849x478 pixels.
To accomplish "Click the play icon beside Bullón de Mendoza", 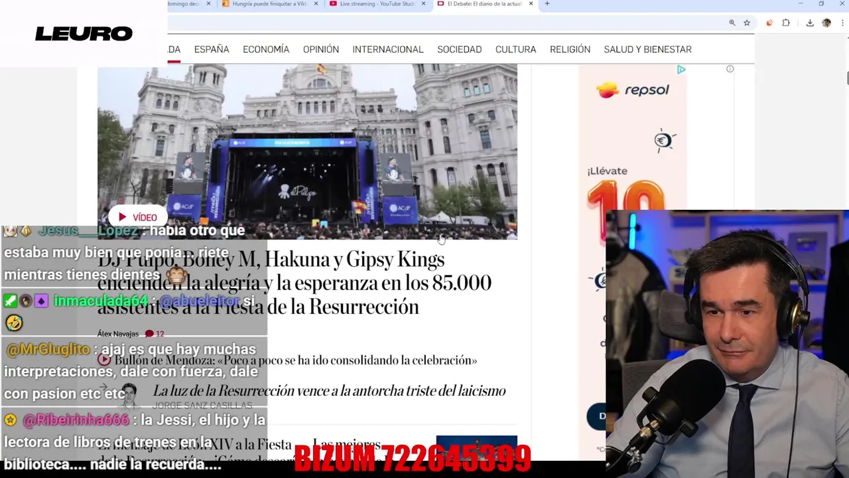I will pos(104,360).
